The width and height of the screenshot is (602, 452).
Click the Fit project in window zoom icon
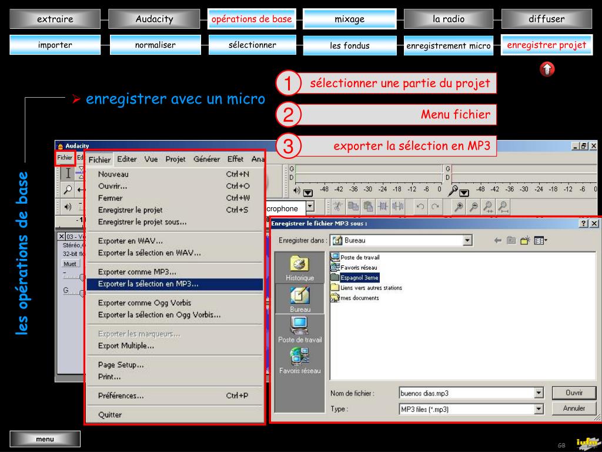(503, 207)
